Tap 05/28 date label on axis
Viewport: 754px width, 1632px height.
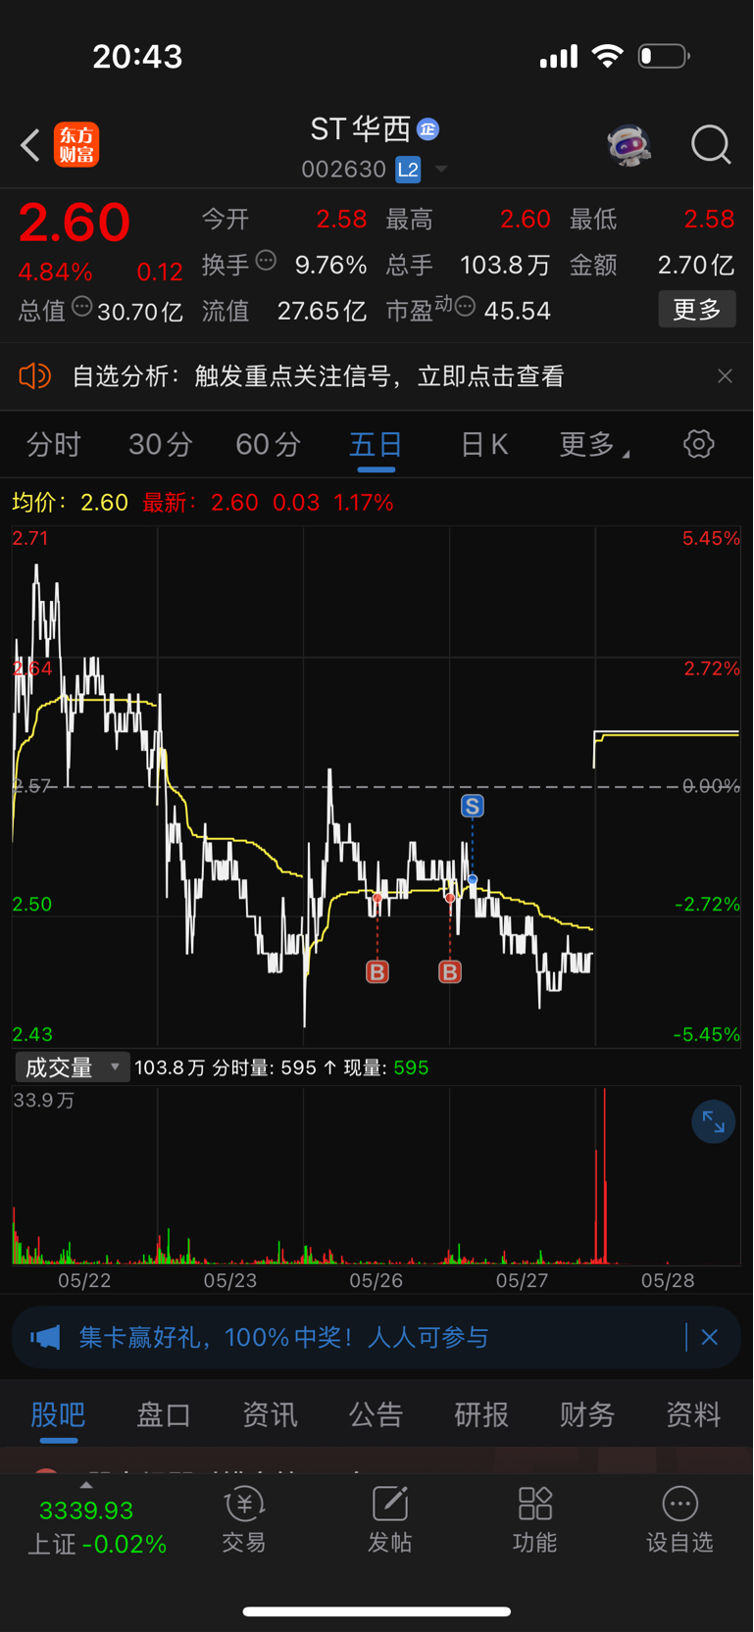click(668, 1280)
